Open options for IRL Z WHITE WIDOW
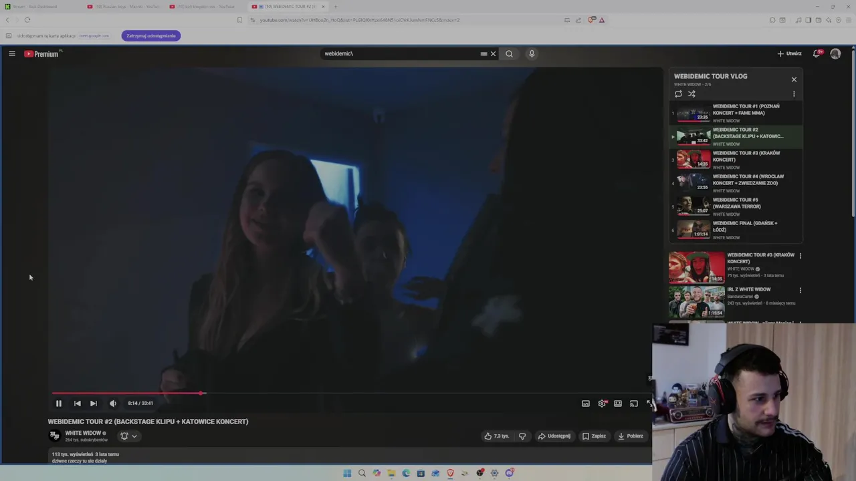Viewport: 856px width, 481px height. tap(800, 291)
